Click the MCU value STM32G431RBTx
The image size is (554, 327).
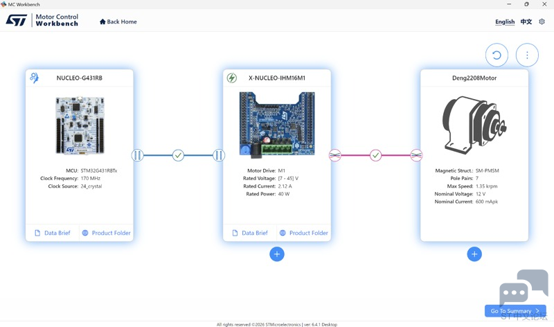click(x=99, y=170)
